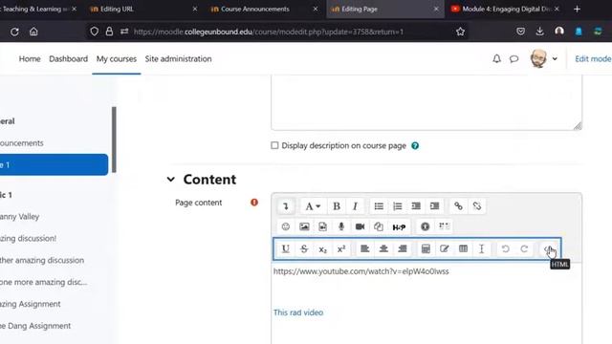Underline the selected text
This screenshot has height=344, width=612.
pyautogui.click(x=286, y=248)
